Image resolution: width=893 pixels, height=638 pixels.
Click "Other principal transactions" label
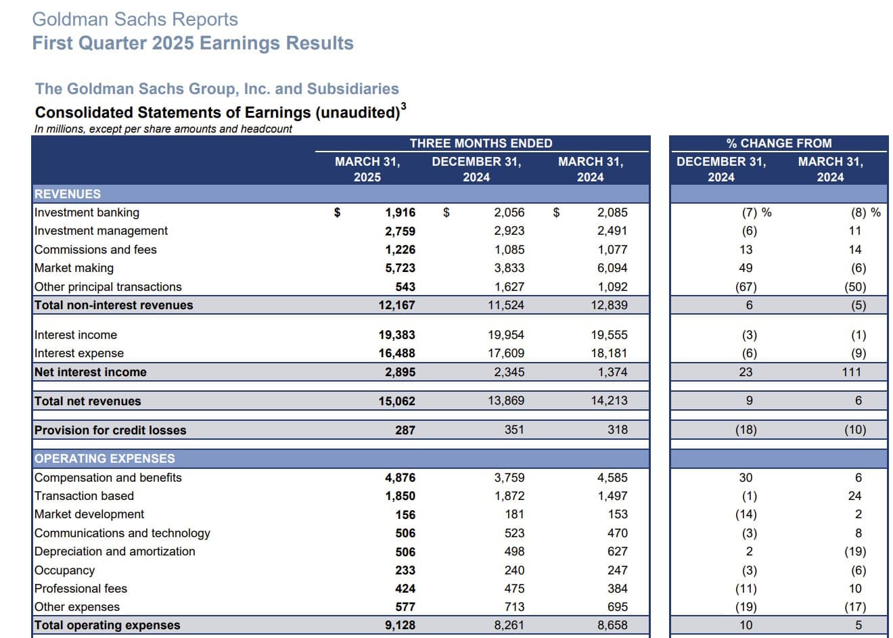108,287
